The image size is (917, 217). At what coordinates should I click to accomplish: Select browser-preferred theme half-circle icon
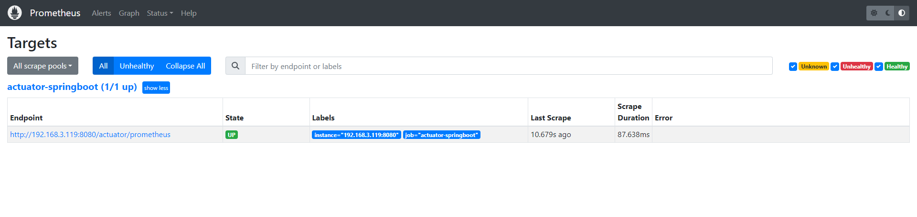tap(902, 13)
